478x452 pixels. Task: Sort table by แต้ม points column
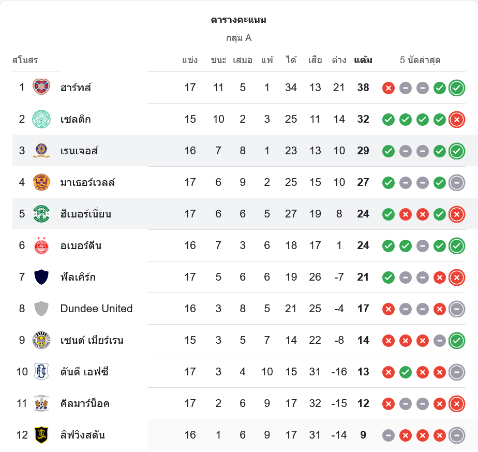coord(363,60)
